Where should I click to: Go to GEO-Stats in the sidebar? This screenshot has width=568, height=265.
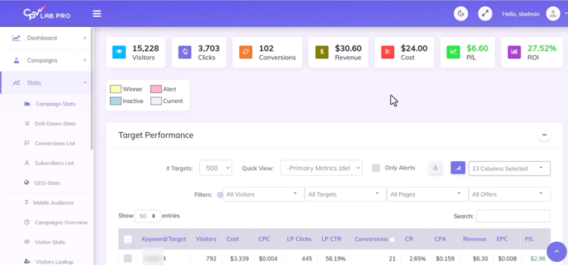click(47, 183)
